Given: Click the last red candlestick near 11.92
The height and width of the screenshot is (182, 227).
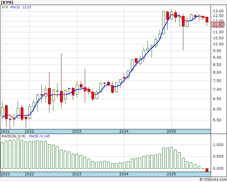Looking at the screenshot, I should pos(207,20).
